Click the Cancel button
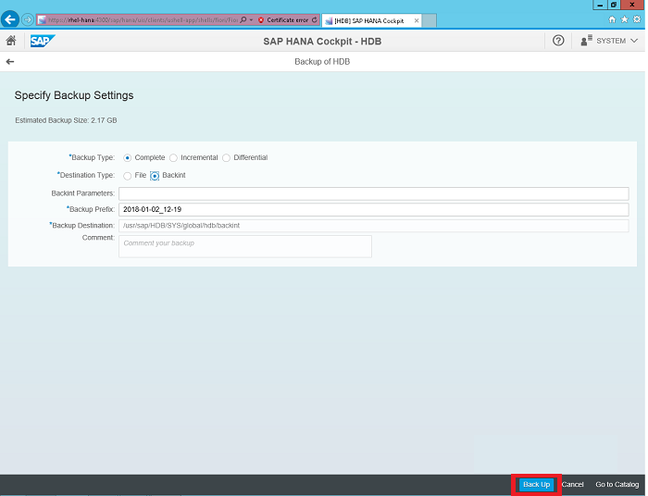This screenshot has width=648, height=496. [x=572, y=485]
